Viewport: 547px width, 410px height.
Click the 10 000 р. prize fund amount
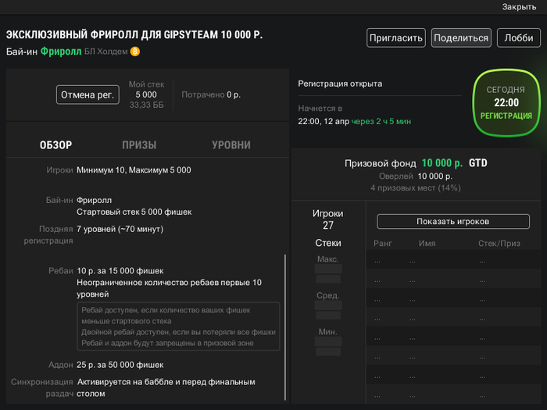(x=442, y=163)
